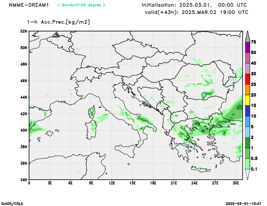Screen dimensions: 267x206
Task: Click the 24E longitude axis label
Action: (x=195, y=183)
